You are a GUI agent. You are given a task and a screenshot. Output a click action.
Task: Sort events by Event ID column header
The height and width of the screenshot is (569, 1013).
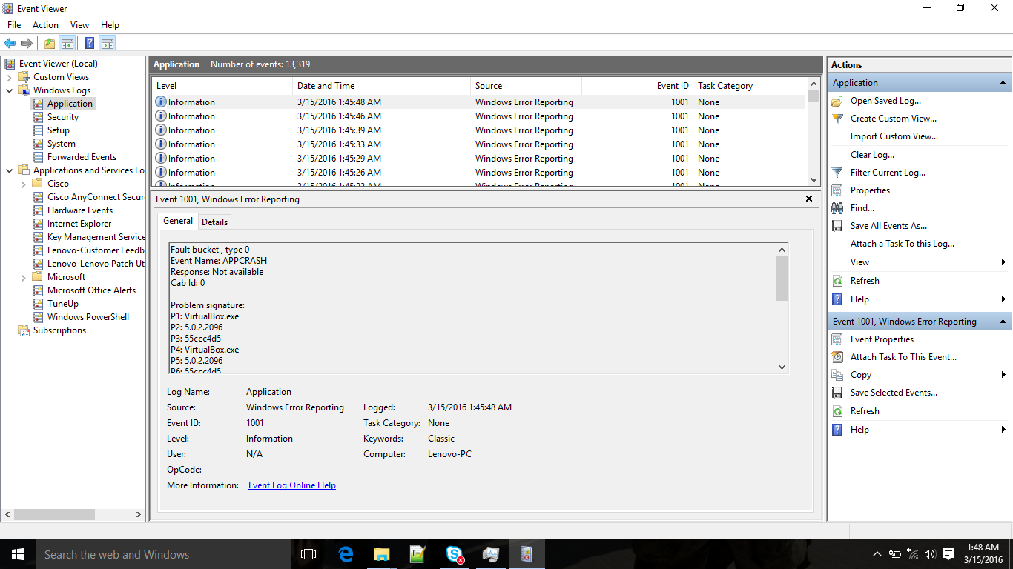pos(637,86)
